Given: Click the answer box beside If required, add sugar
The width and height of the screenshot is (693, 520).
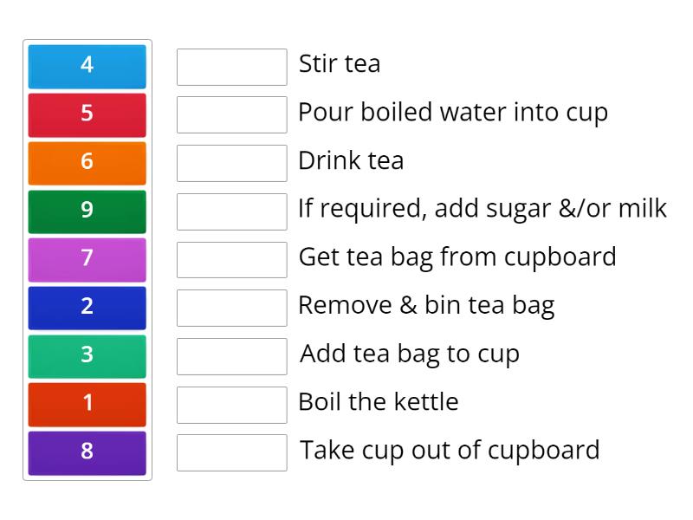Looking at the screenshot, I should click(231, 211).
